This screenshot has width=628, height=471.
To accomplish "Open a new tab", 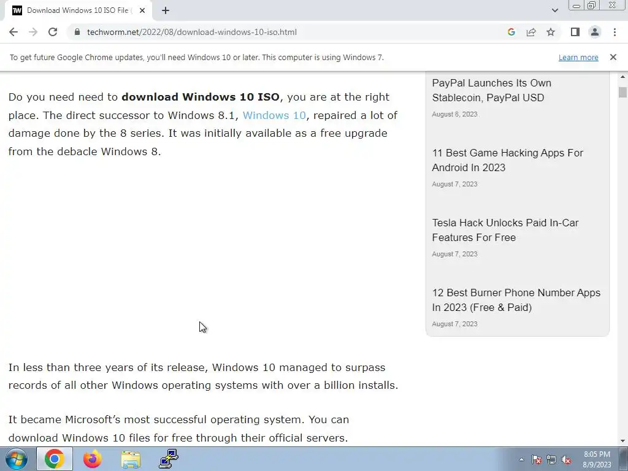I will (x=166, y=10).
